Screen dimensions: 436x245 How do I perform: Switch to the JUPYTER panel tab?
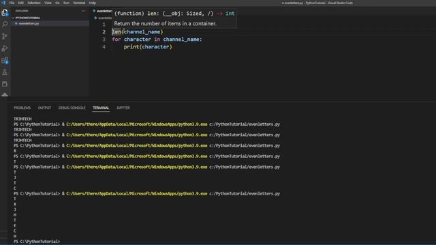coord(123,108)
